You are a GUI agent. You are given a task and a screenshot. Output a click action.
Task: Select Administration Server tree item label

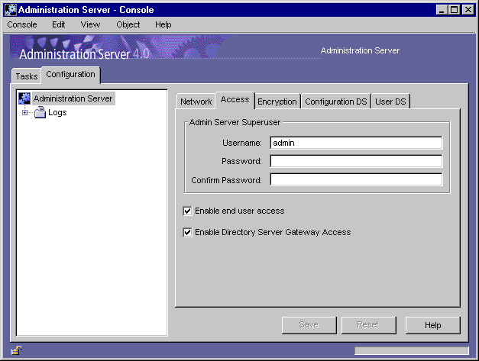[73, 98]
